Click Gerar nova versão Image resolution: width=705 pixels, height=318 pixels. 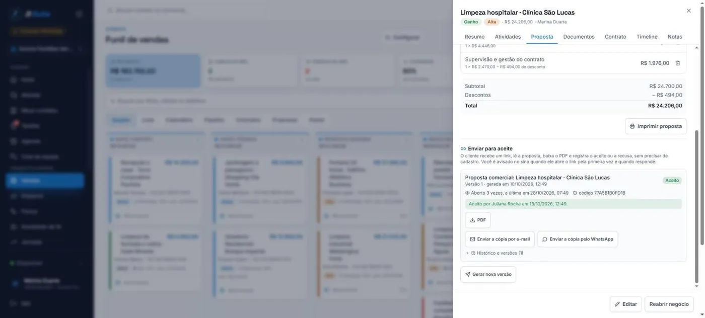(488, 274)
